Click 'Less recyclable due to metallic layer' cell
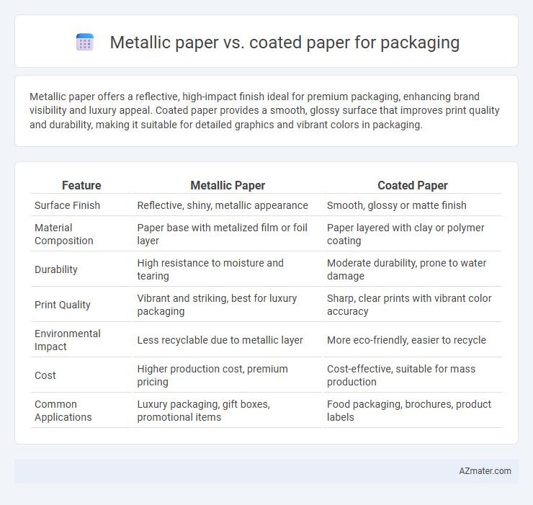533x505 pixels. point(220,340)
